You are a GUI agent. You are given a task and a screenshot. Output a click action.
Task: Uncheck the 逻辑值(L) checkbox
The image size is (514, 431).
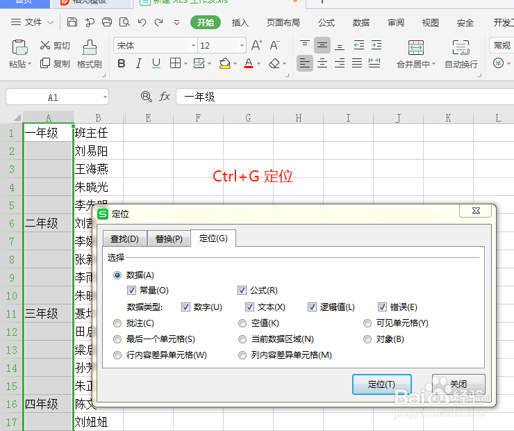(x=312, y=307)
